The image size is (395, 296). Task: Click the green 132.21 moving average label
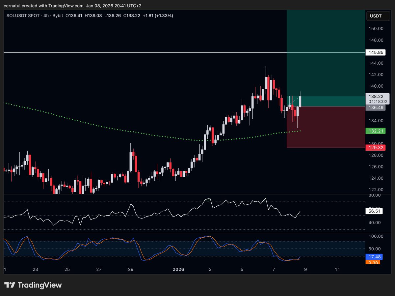coord(376,131)
